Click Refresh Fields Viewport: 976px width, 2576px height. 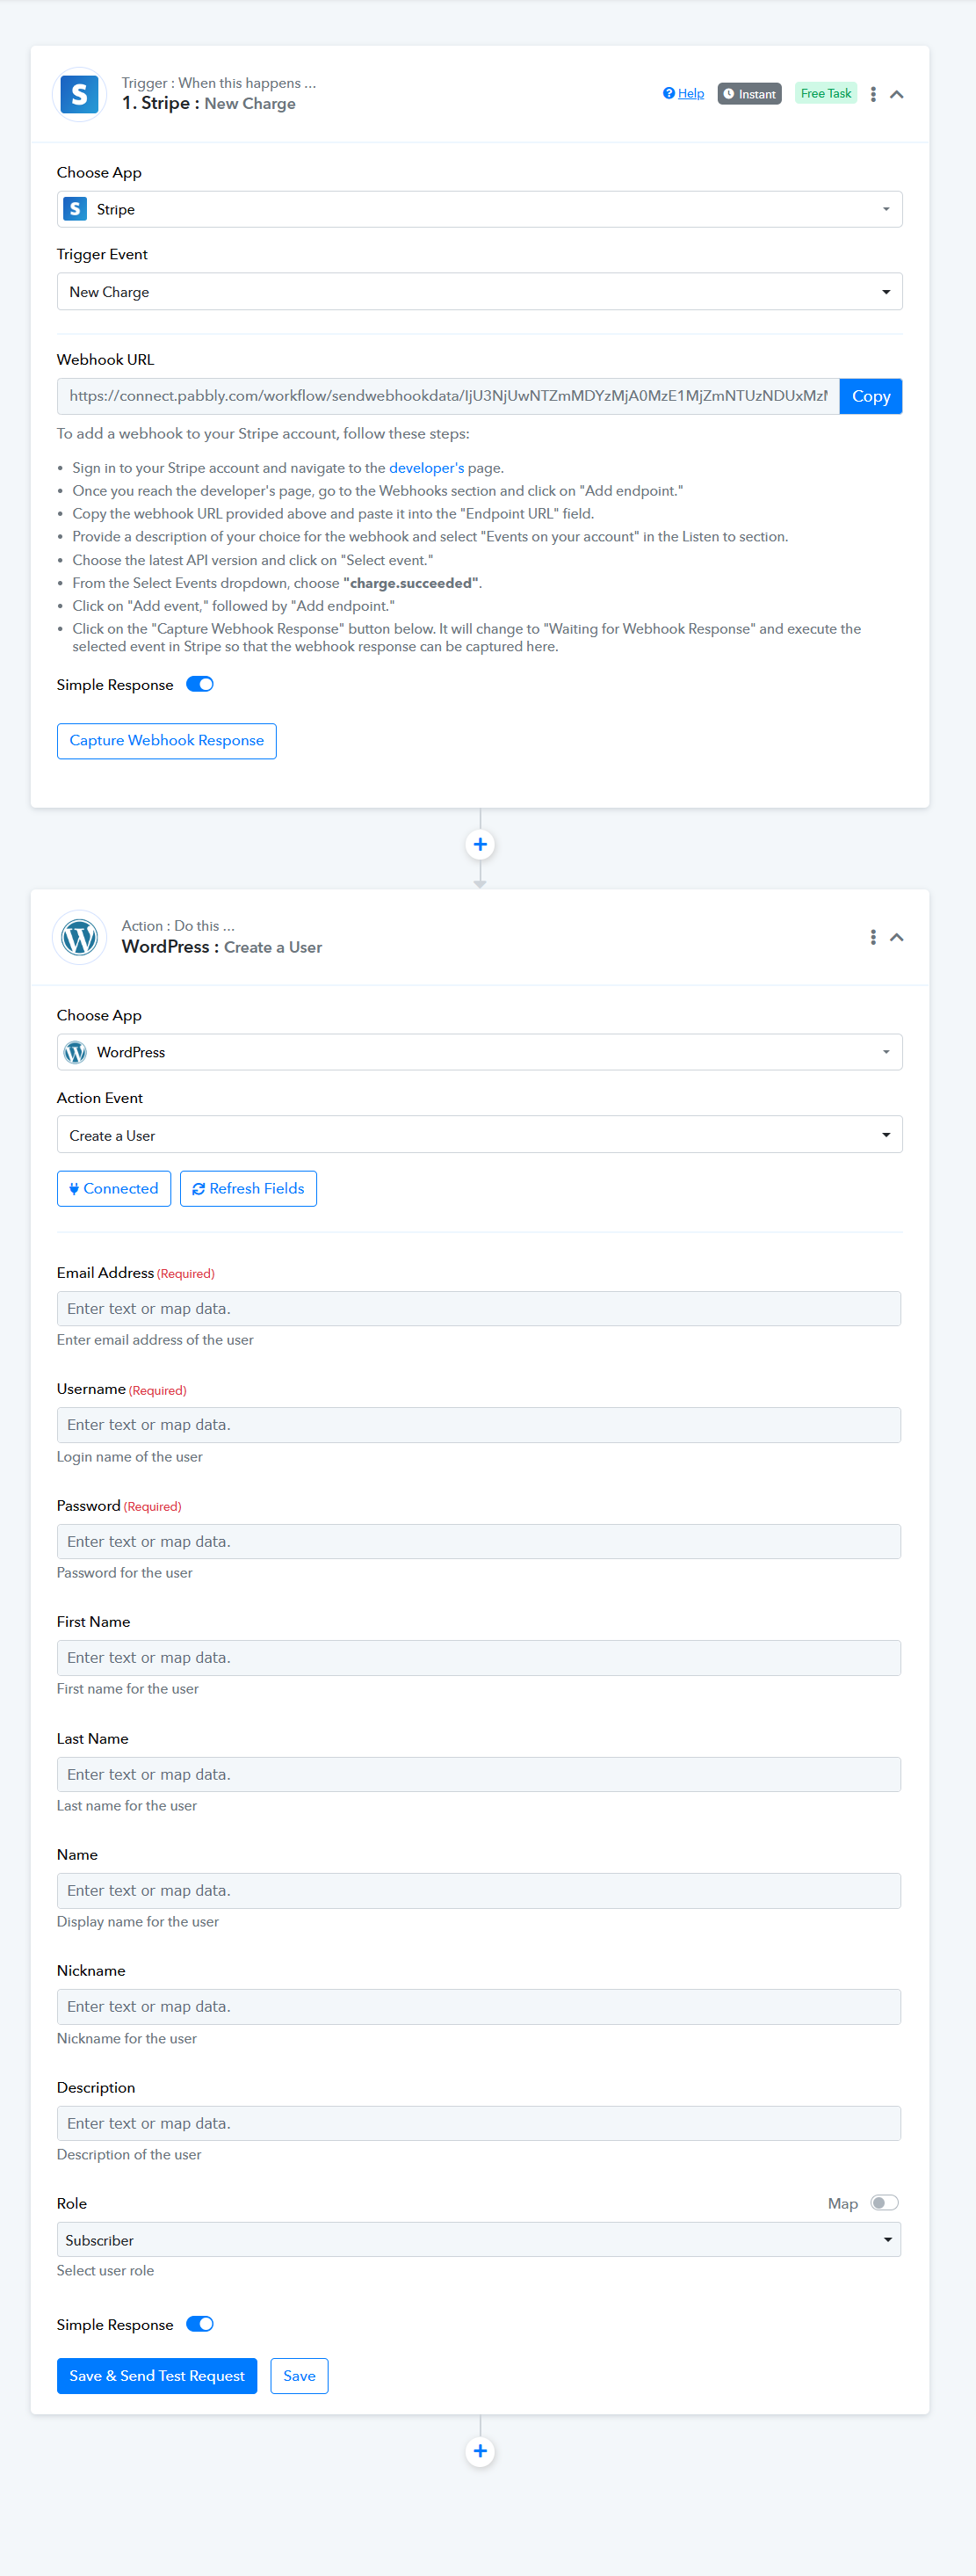248,1189
